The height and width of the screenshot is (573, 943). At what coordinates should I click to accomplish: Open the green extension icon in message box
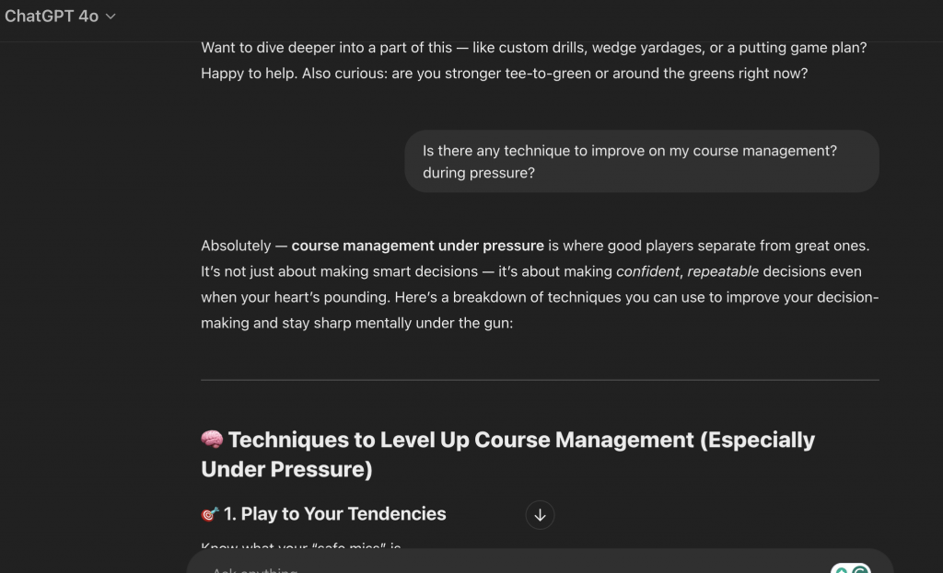click(x=850, y=568)
